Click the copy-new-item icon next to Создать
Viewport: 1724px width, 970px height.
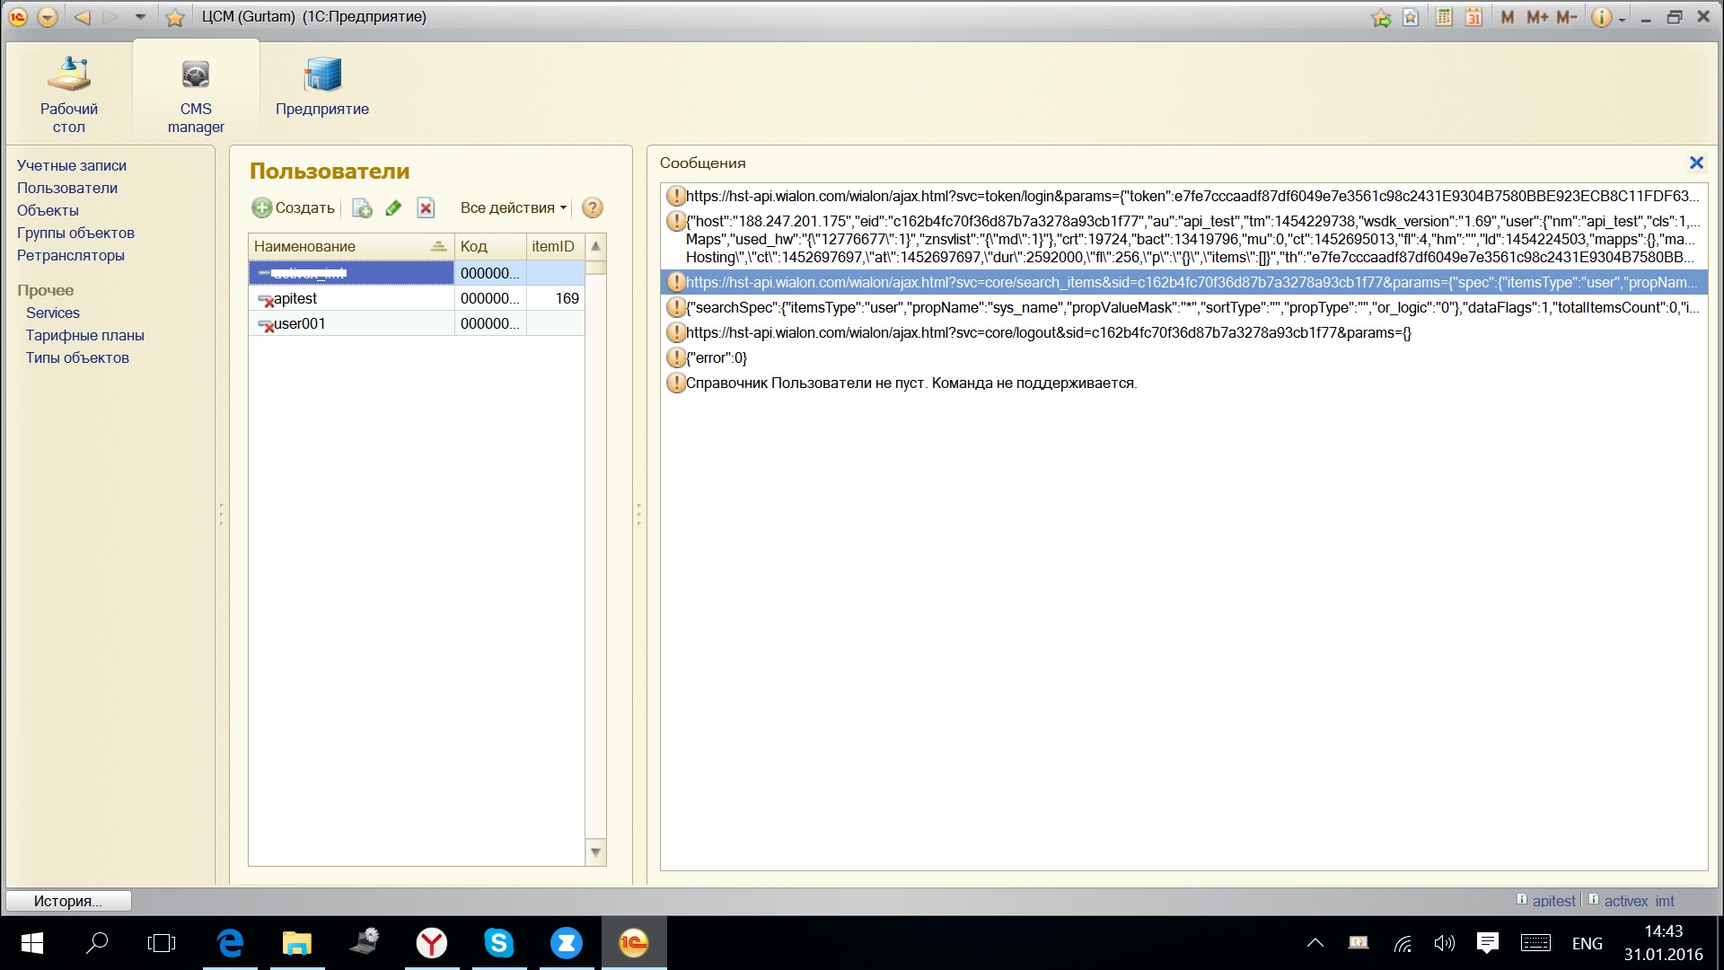pyautogui.click(x=362, y=208)
